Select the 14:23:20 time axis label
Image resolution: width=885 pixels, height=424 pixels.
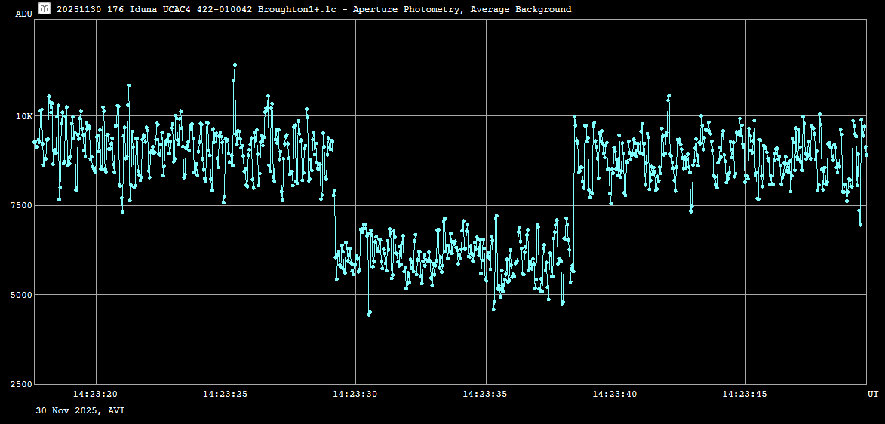tap(95, 394)
